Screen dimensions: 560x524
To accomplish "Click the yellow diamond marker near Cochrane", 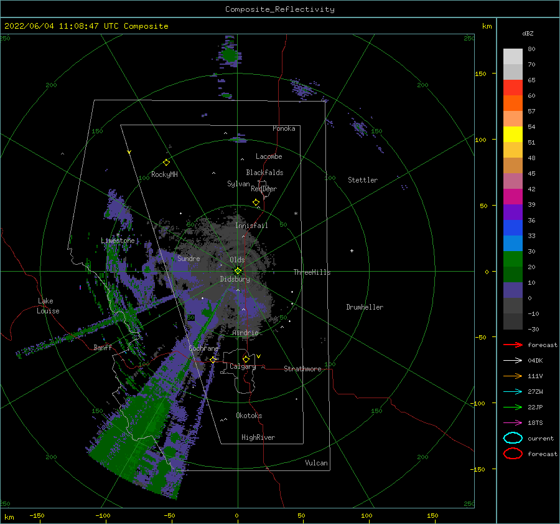I will 213,360.
